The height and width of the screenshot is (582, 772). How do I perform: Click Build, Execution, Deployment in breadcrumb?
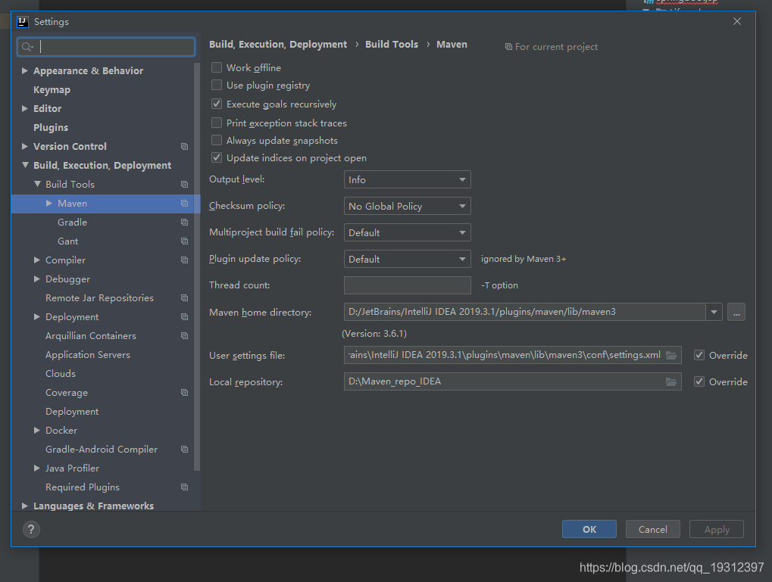point(278,45)
